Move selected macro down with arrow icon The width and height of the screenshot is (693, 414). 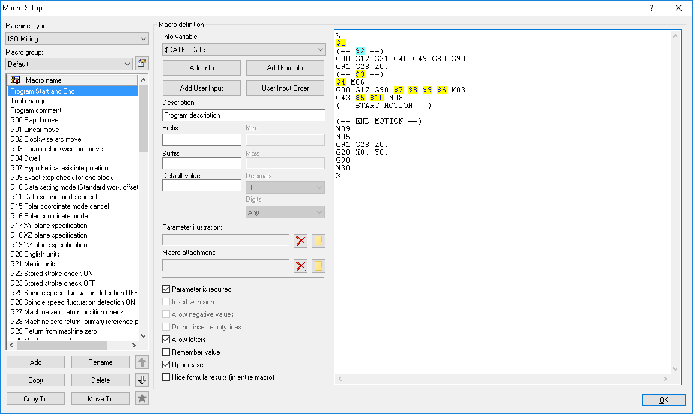point(142,380)
